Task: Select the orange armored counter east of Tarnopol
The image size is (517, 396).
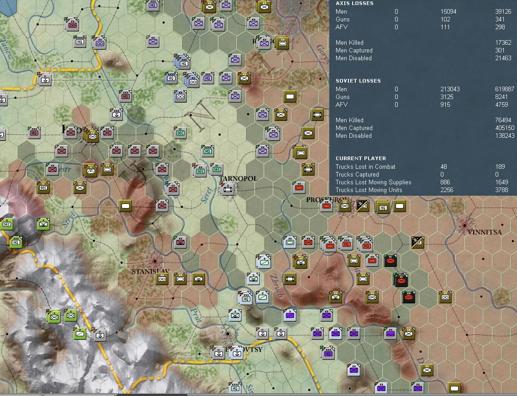Action: point(299,188)
